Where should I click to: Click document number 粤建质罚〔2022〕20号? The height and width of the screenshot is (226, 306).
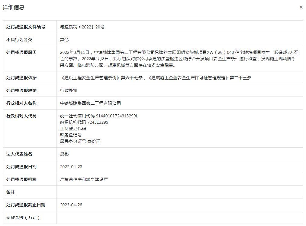[82, 27]
